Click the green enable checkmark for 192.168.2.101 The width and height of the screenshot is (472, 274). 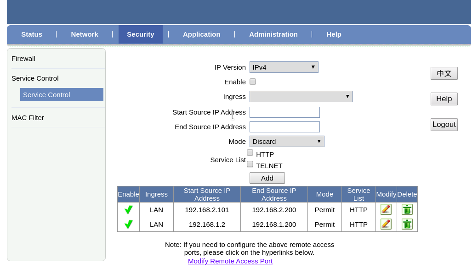(129, 210)
